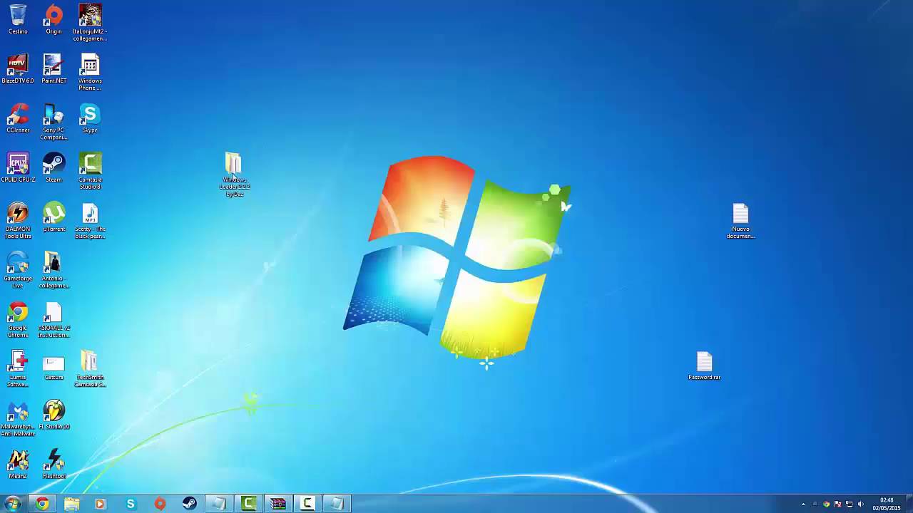
Task: Open Windows Explorer from the taskbar
Action: (x=71, y=504)
